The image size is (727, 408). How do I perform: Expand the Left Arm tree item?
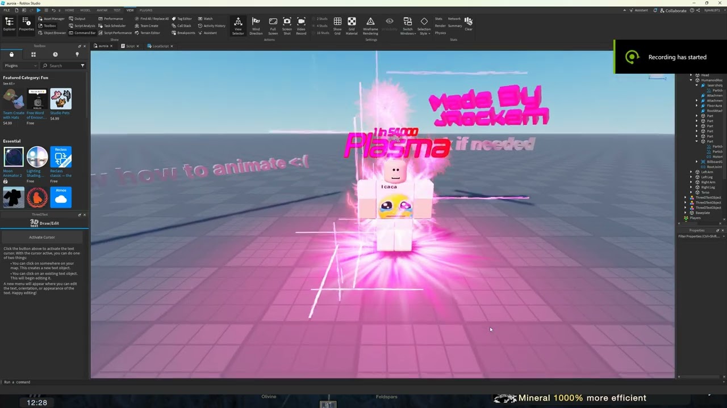[x=691, y=172]
